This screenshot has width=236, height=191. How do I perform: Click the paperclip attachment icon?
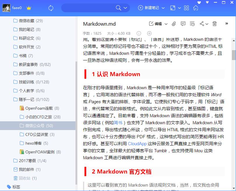tap(174, 24)
